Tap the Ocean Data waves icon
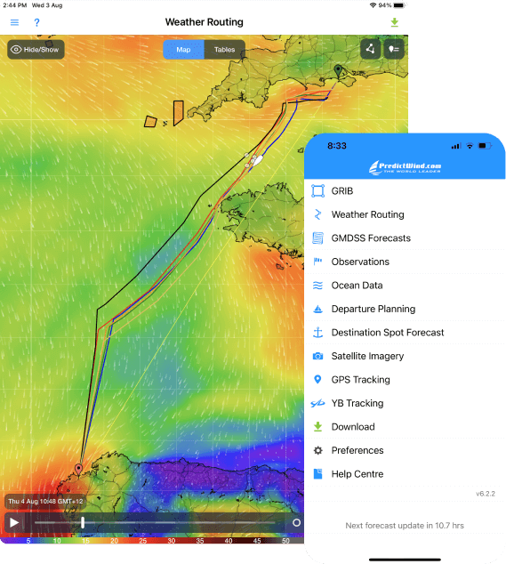 [317, 286]
